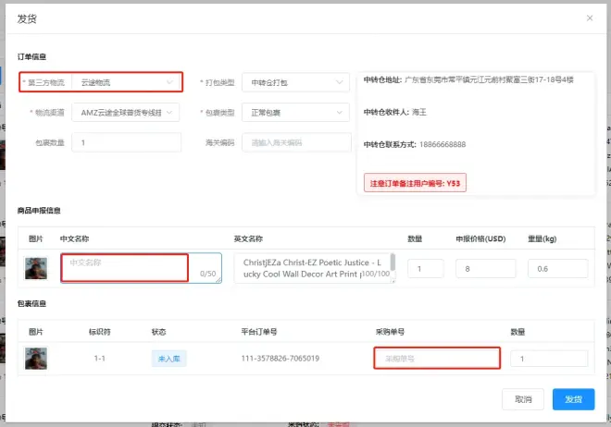Click the blue 发货 button
Image resolution: width=611 pixels, height=427 pixels.
[x=573, y=399]
